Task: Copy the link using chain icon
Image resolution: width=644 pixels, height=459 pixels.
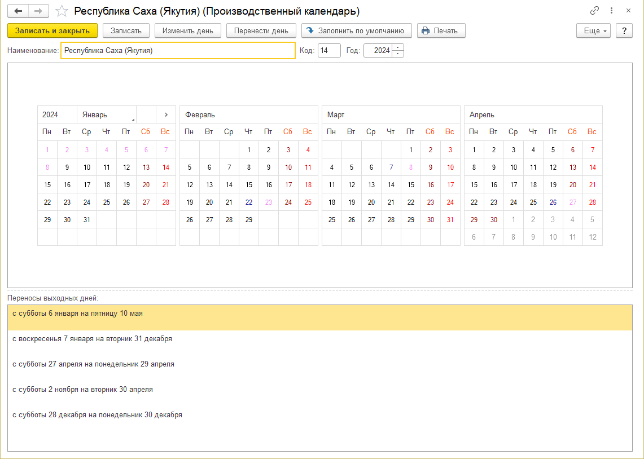Action: tap(594, 11)
